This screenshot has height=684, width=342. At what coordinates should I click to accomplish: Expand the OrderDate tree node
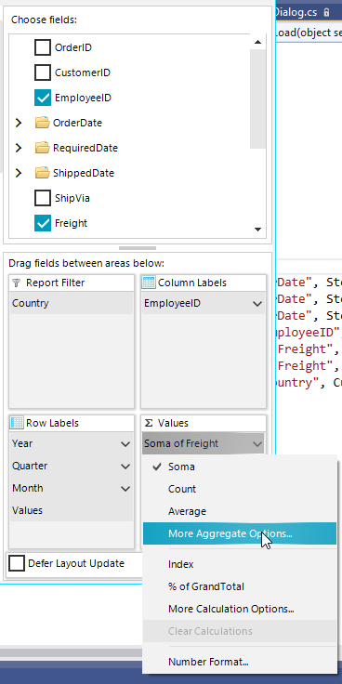pyautogui.click(x=19, y=123)
